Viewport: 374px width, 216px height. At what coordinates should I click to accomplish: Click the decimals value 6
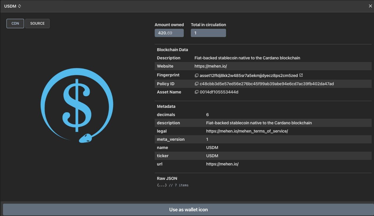coord(208,115)
